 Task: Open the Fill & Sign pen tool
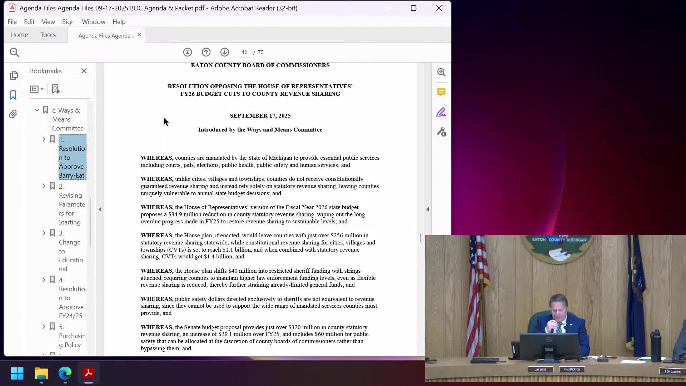pyautogui.click(x=441, y=112)
